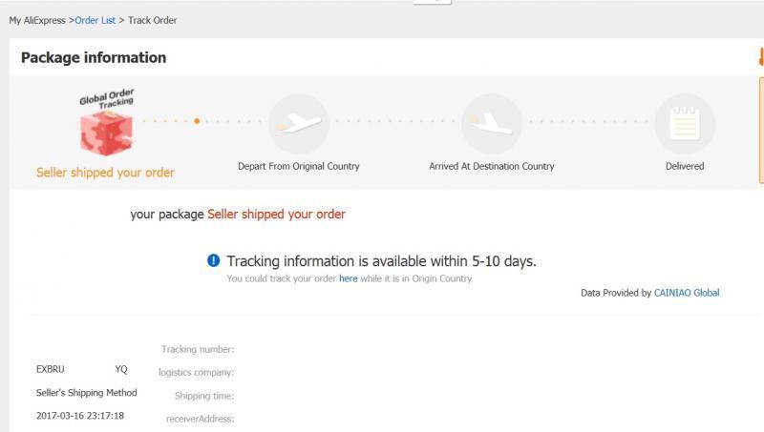Open the CAINIAO Global link
Viewport: 764px width, 432px height.
pyautogui.click(x=687, y=293)
